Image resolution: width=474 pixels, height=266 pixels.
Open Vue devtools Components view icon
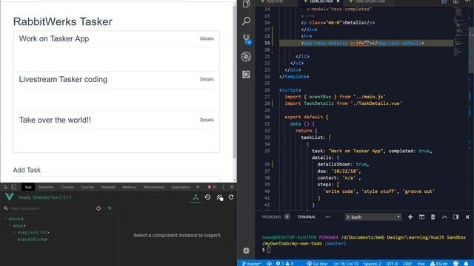pos(196,197)
